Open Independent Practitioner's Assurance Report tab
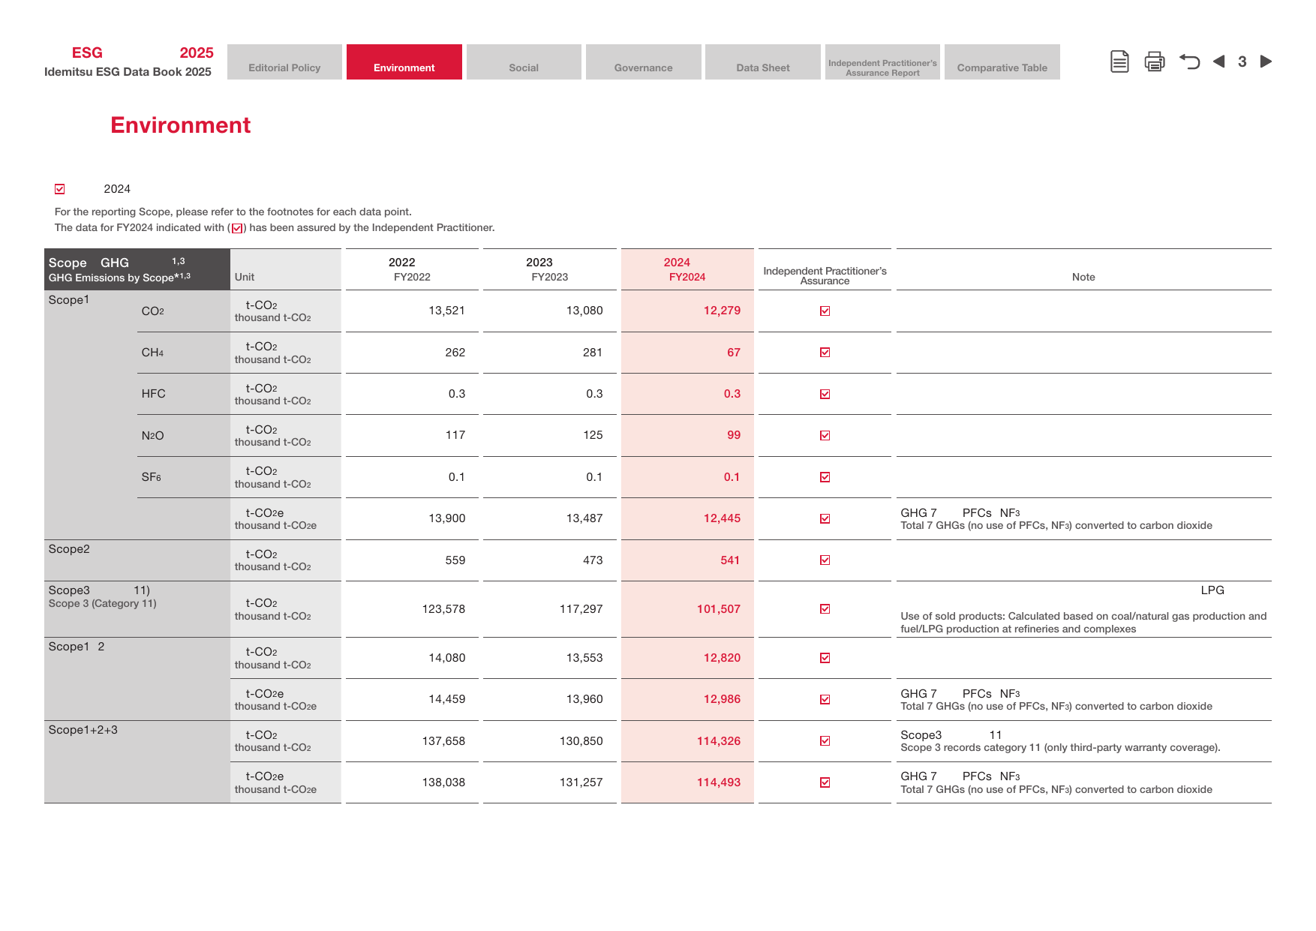This screenshot has width=1316, height=931. (882, 62)
